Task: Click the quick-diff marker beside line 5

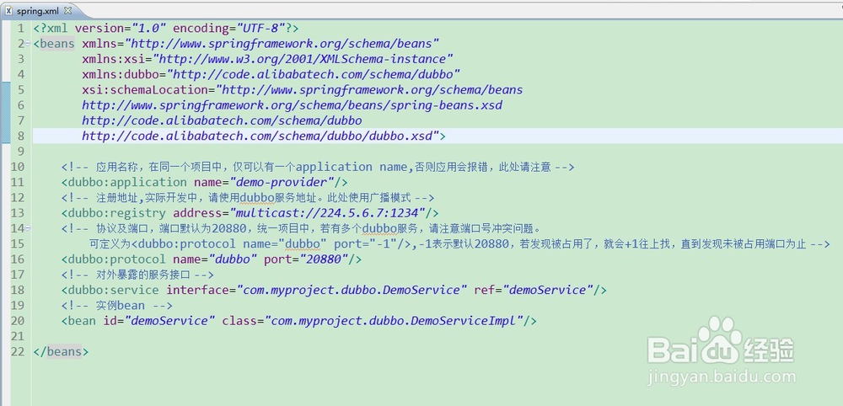Action: coord(5,89)
